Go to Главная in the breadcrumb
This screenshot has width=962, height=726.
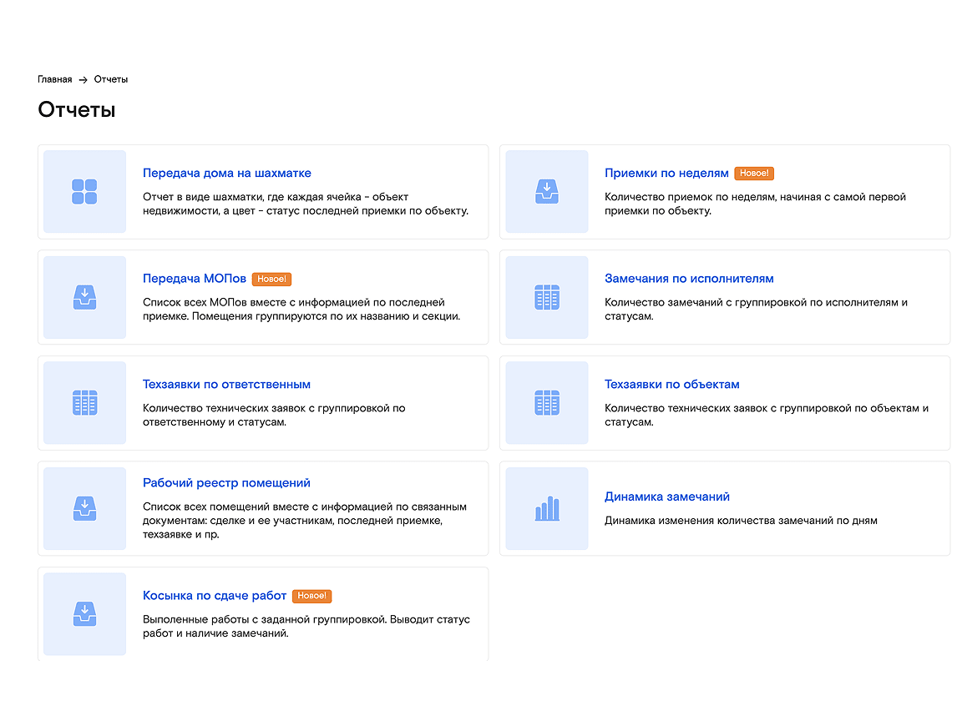pos(54,79)
